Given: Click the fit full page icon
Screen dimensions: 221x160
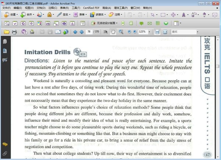Looking at the screenshot, I should (165, 32).
